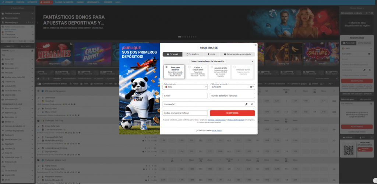The height and width of the screenshot is (184, 377).
Task: Select Bono para deportes radio option
Action: tap(166, 67)
